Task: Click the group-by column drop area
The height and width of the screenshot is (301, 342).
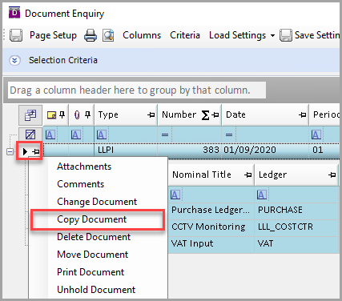Action: pyautogui.click(x=137, y=90)
